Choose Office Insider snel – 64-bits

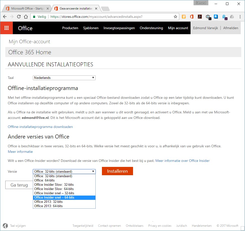point(64,198)
